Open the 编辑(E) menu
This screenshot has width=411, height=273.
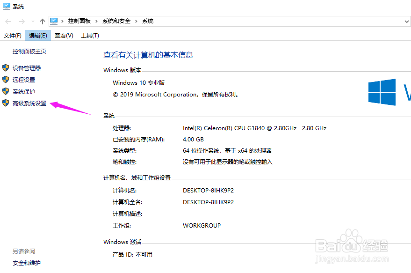[x=38, y=36]
